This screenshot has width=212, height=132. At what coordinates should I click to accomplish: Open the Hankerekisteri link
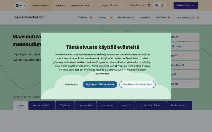click(126, 18)
